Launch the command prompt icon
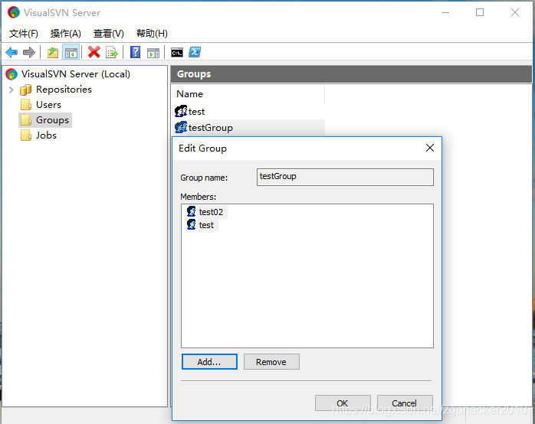This screenshot has height=424, width=535. [x=177, y=53]
